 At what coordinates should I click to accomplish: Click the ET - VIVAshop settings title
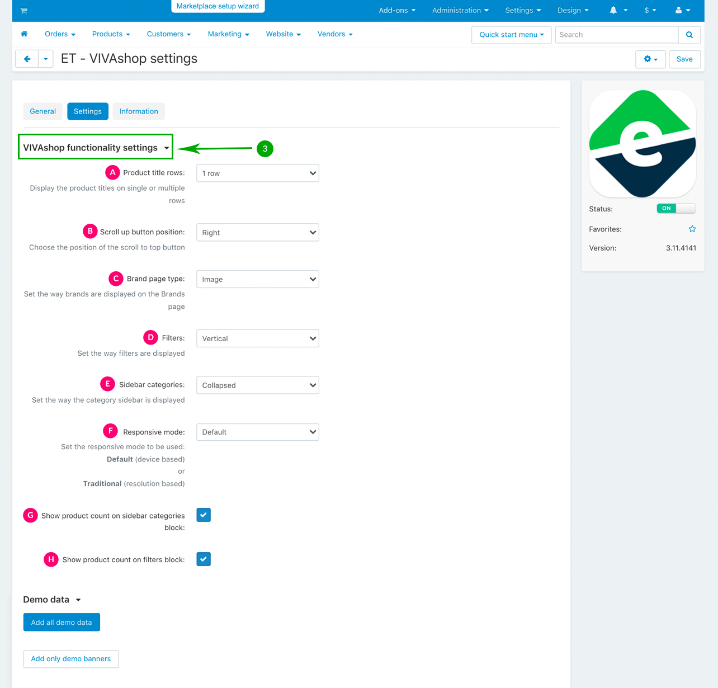pyautogui.click(x=129, y=59)
